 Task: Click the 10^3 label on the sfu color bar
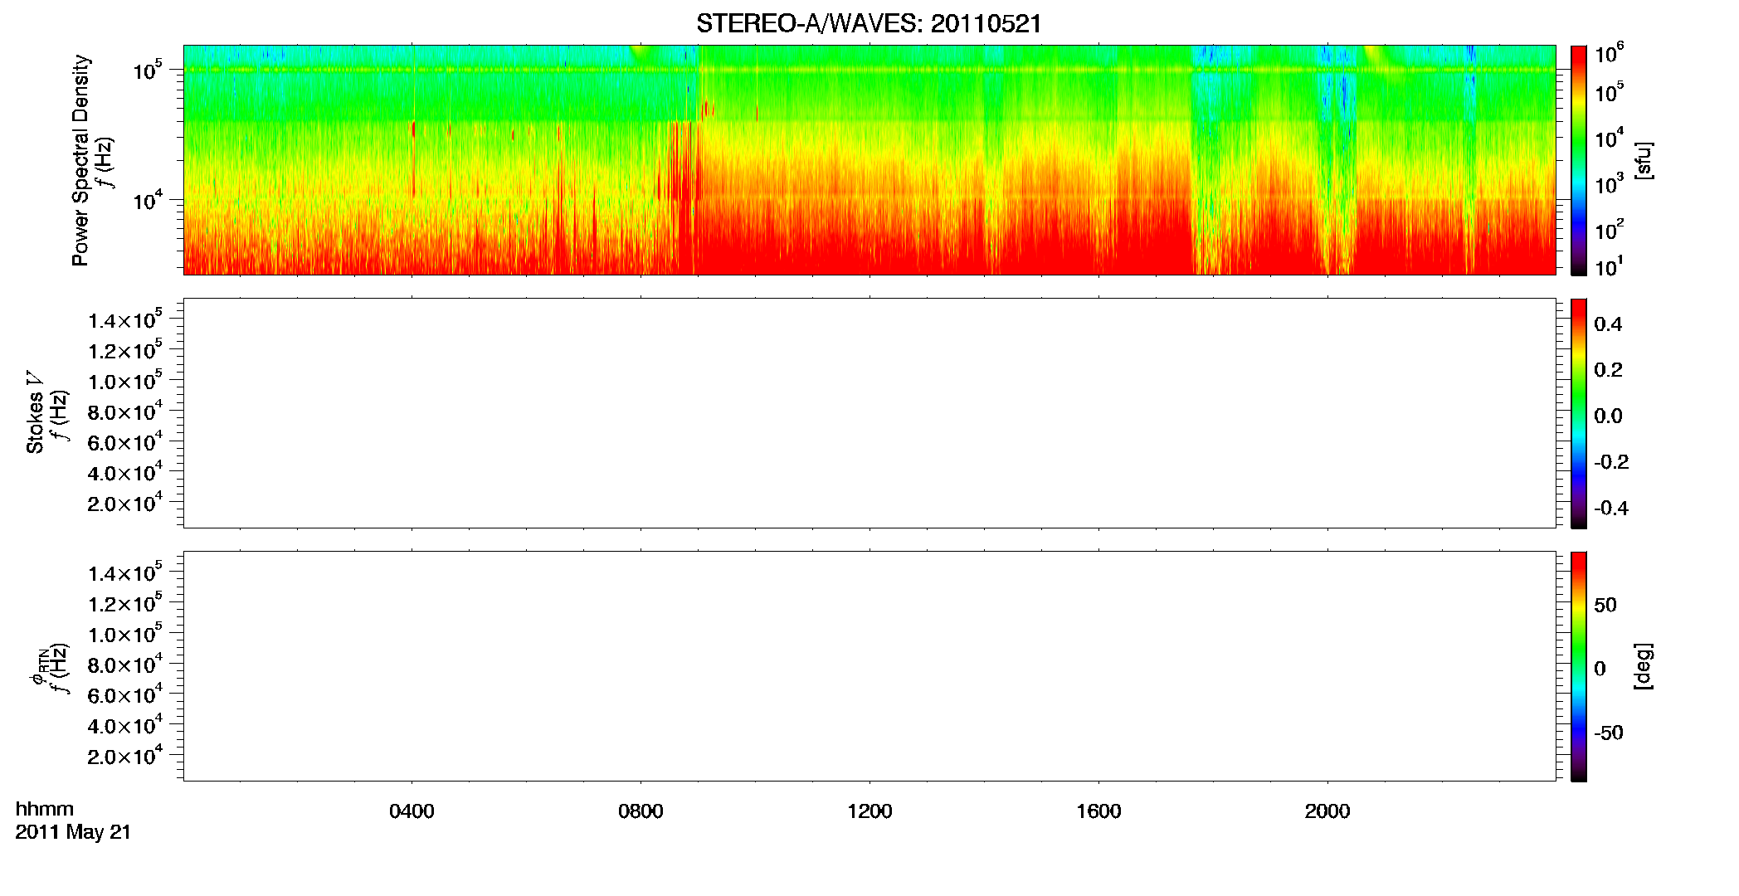click(1610, 183)
